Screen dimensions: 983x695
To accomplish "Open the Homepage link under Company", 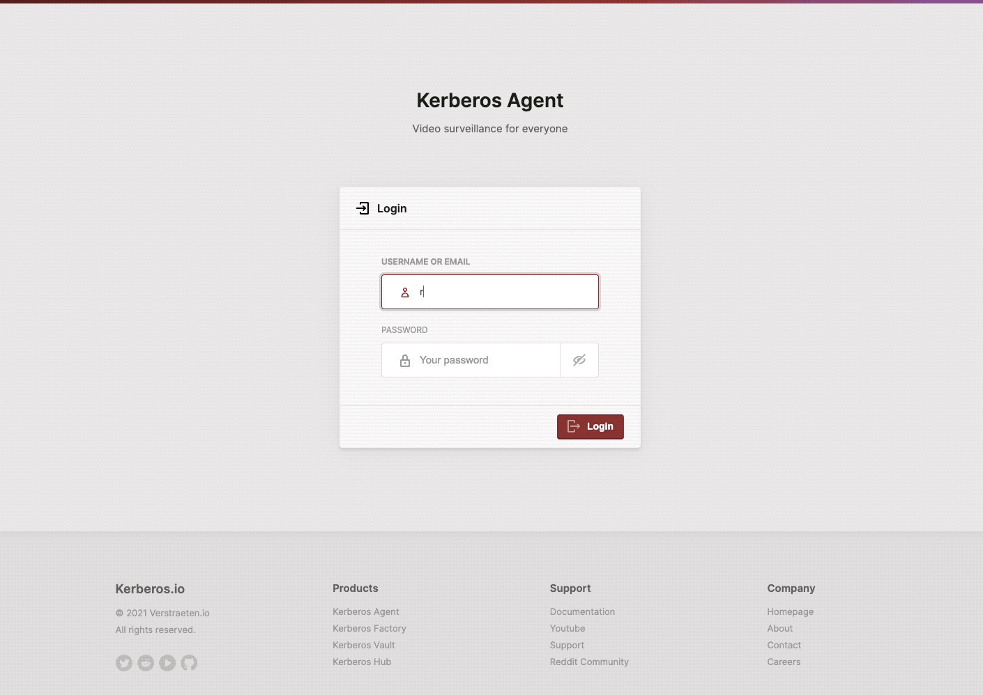I will tap(790, 611).
